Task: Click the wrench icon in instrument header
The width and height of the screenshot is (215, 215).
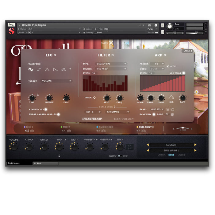Action: 11,25
